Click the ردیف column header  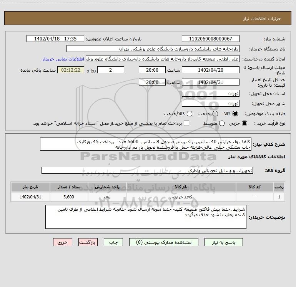pos(279,187)
